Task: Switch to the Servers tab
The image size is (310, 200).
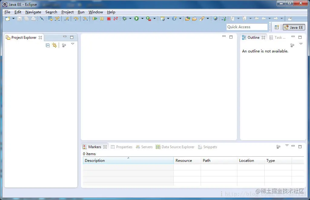Action: 144,147
